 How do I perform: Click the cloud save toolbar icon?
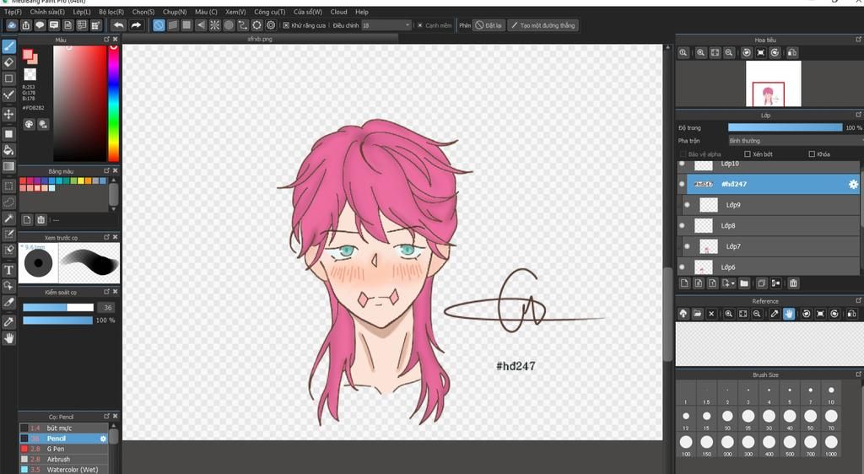pos(12,25)
